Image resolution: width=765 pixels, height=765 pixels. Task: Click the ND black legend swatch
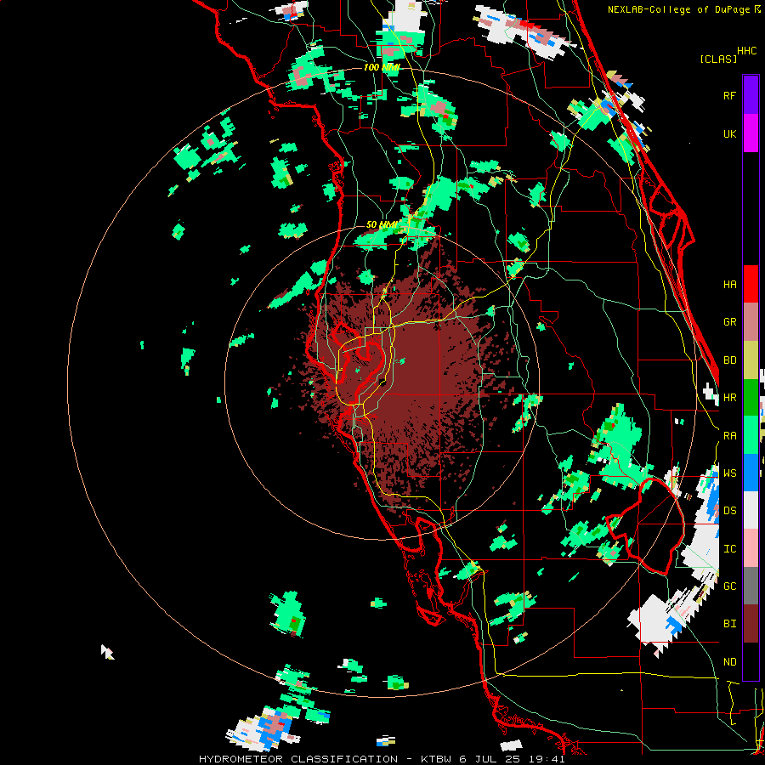point(751,661)
